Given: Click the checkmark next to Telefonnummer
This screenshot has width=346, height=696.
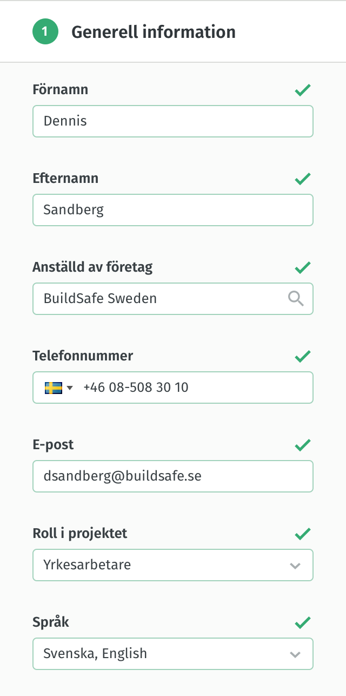Looking at the screenshot, I should [x=303, y=356].
